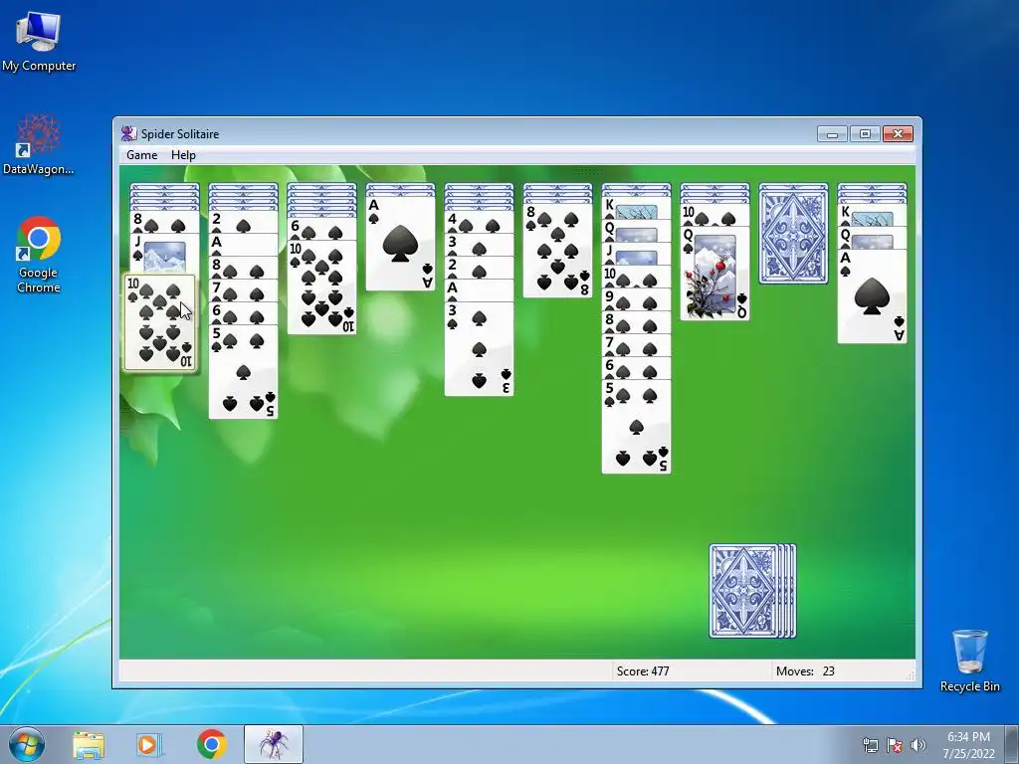
Task: Pick the bottom 5 of spades in seventh column
Action: click(636, 426)
